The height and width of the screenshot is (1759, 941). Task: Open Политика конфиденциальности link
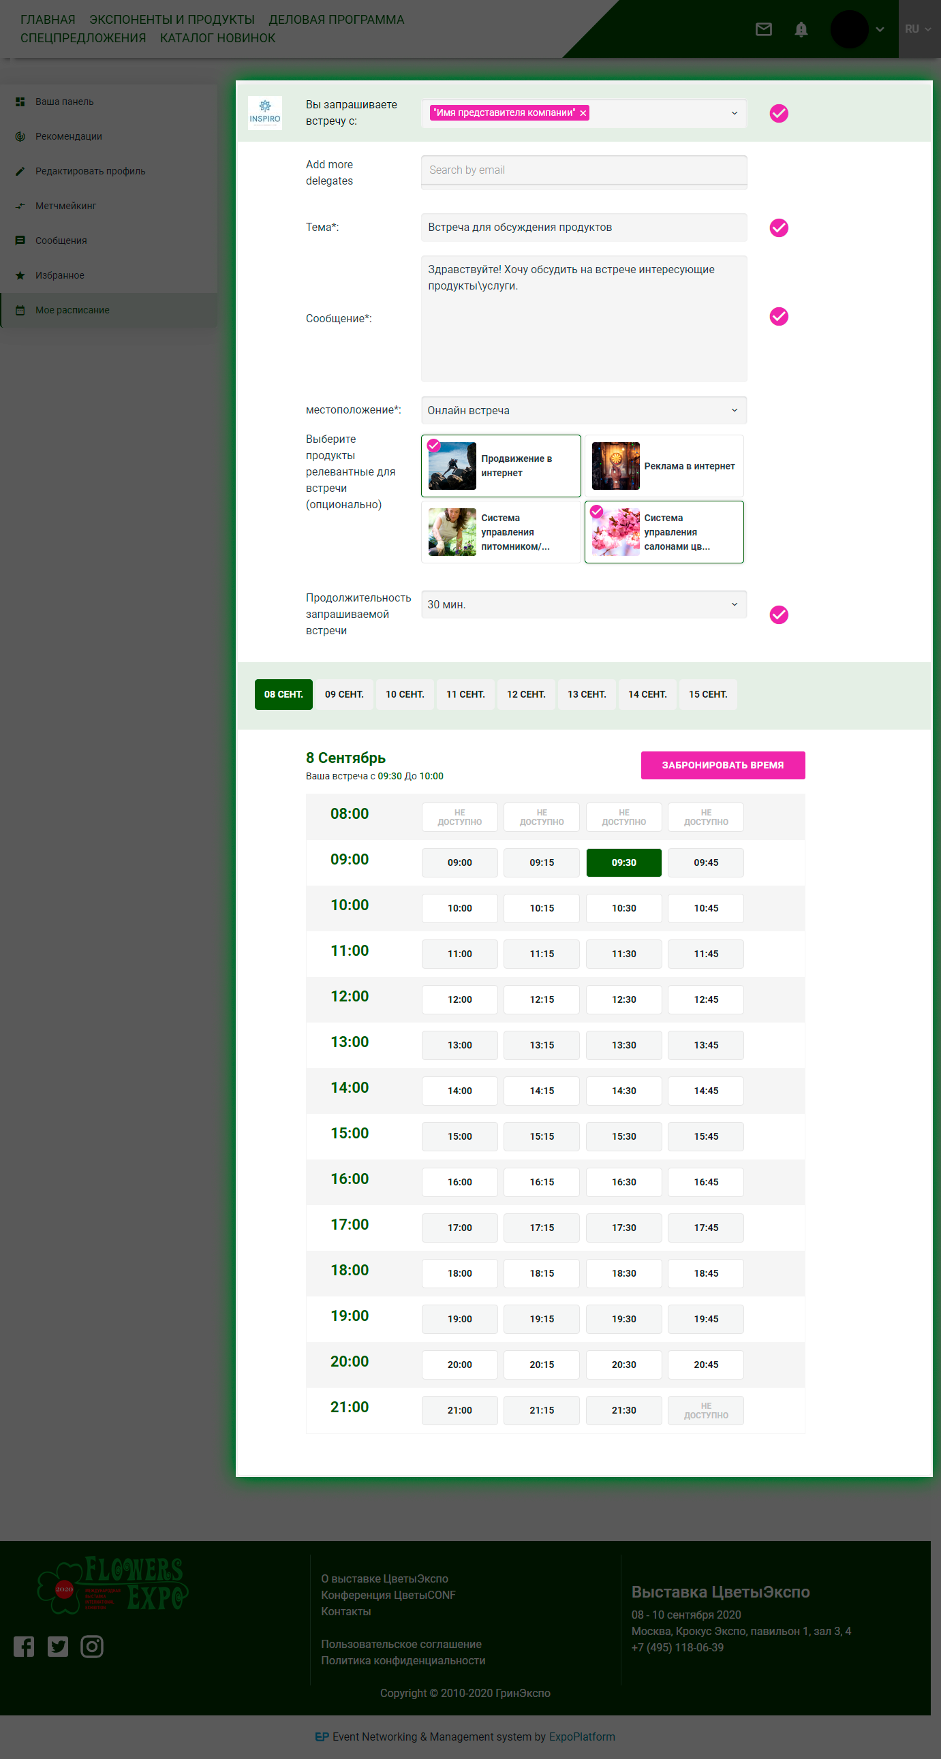403,1661
